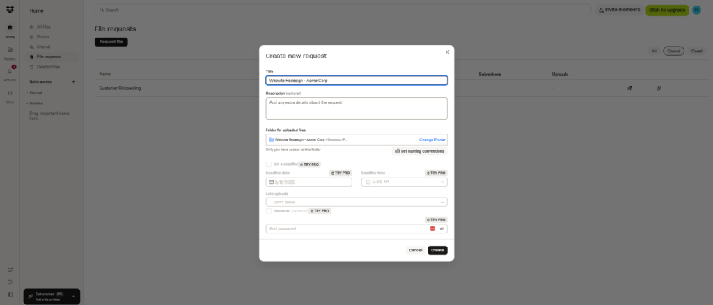Screen dimensions: 713x305
Task: Click the help question mark icon
Action: [x=10, y=282]
